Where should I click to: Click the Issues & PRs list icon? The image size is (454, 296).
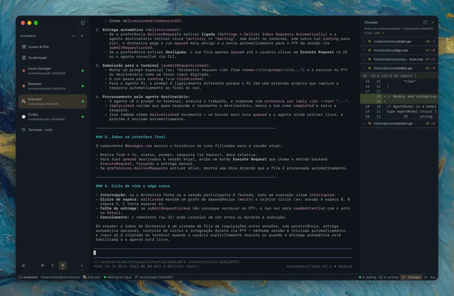pos(24,47)
